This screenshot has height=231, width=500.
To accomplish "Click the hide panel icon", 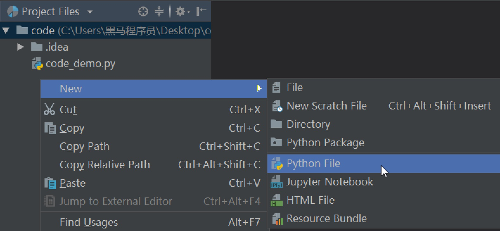I will 201,12.
